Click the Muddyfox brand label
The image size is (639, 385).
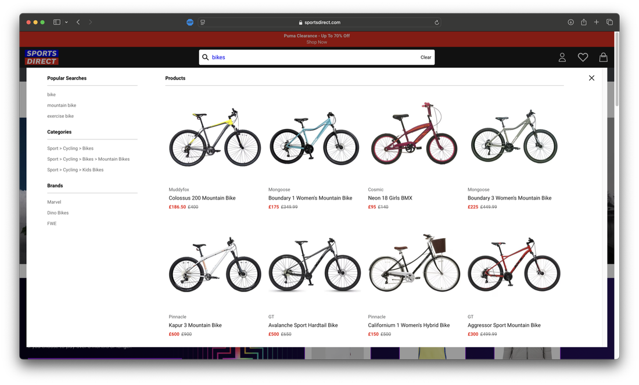(179, 189)
